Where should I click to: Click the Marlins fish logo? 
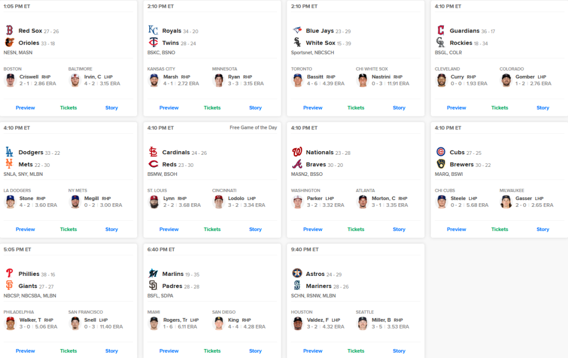pos(153,273)
